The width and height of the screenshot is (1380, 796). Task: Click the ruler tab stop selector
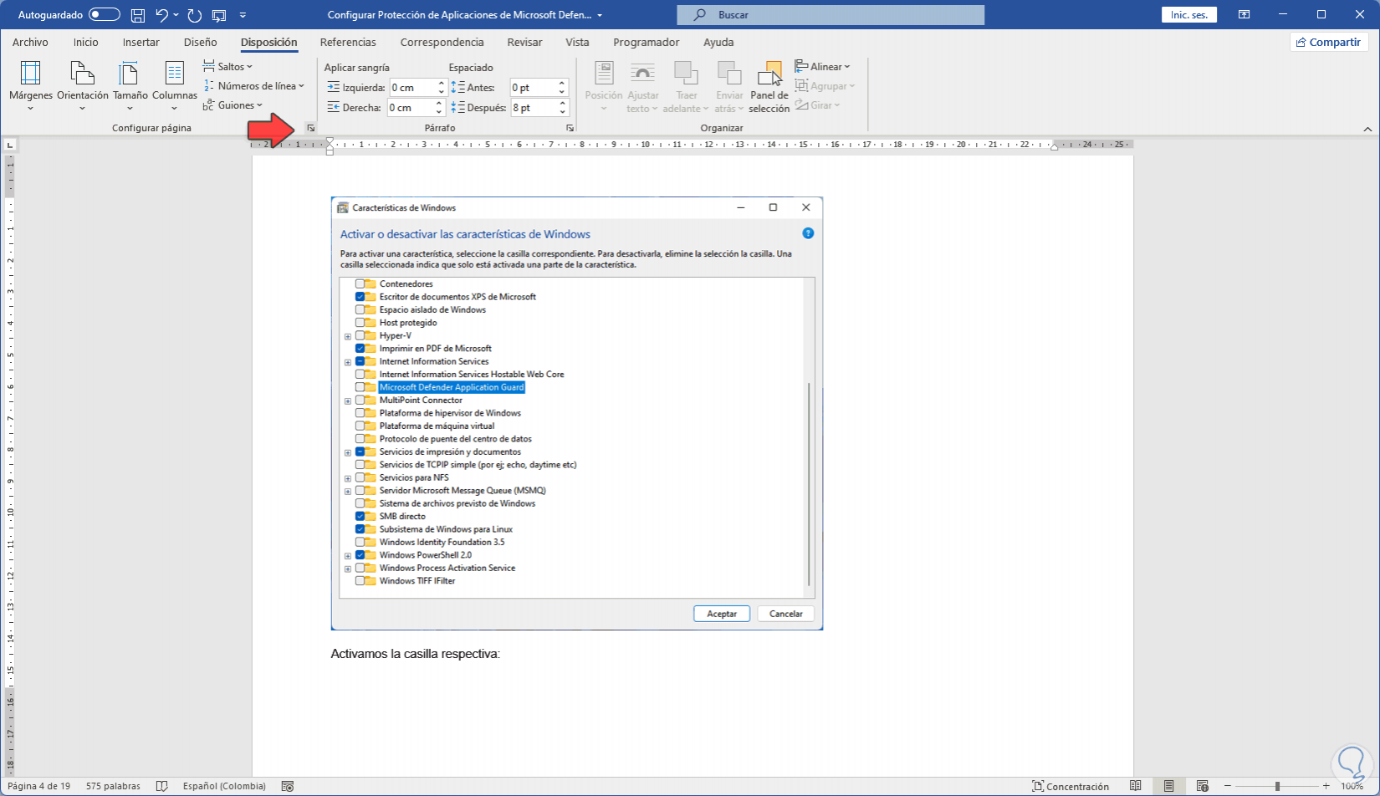pyautogui.click(x=10, y=145)
